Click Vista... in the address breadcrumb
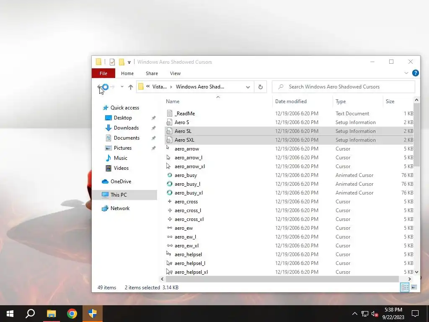Screen dimensions: 429x322 (160, 87)
